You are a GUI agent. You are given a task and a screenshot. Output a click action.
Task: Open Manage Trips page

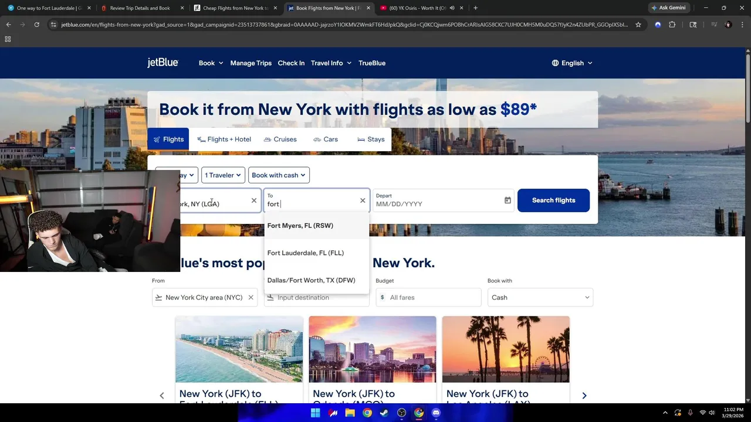251,63
